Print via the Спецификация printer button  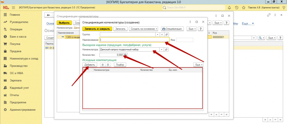coord(172,29)
